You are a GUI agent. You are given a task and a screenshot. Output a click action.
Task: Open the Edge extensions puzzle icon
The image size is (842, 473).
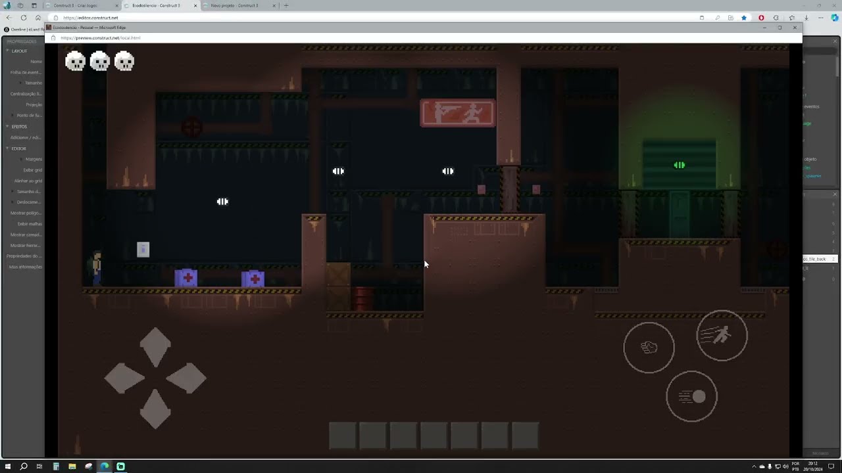tap(776, 18)
